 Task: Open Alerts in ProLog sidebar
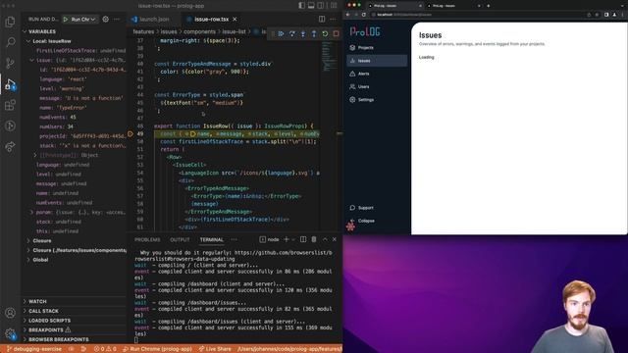pos(377,74)
